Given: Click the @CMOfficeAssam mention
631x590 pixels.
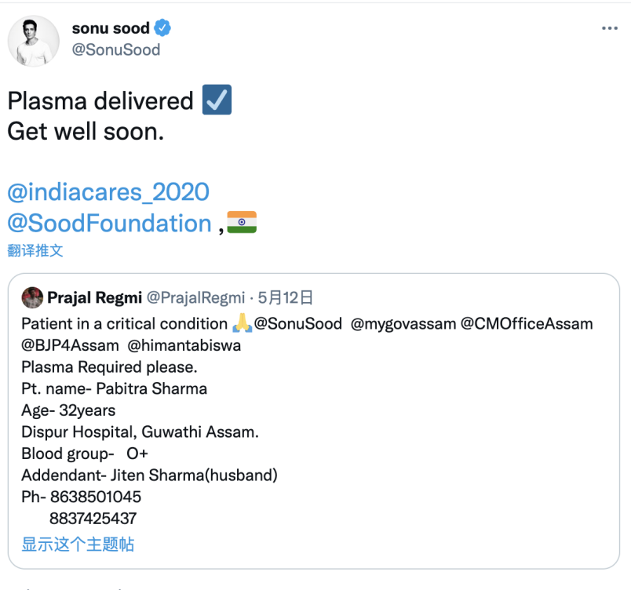Looking at the screenshot, I should point(526,323).
